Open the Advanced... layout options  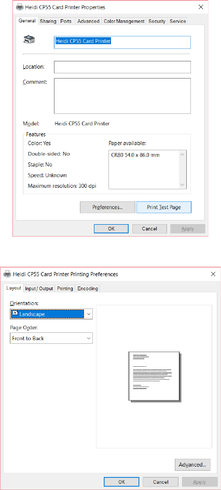(x=192, y=465)
